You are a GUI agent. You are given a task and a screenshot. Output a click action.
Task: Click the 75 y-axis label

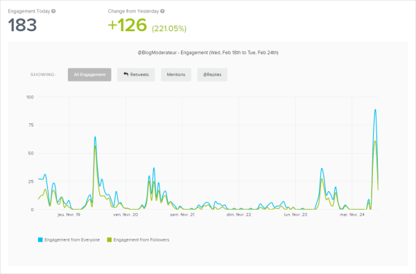click(x=31, y=125)
